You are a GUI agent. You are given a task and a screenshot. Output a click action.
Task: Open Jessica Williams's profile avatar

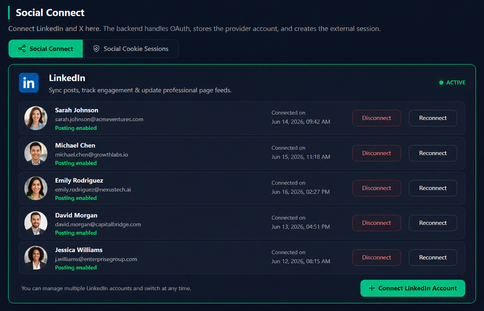tap(36, 258)
